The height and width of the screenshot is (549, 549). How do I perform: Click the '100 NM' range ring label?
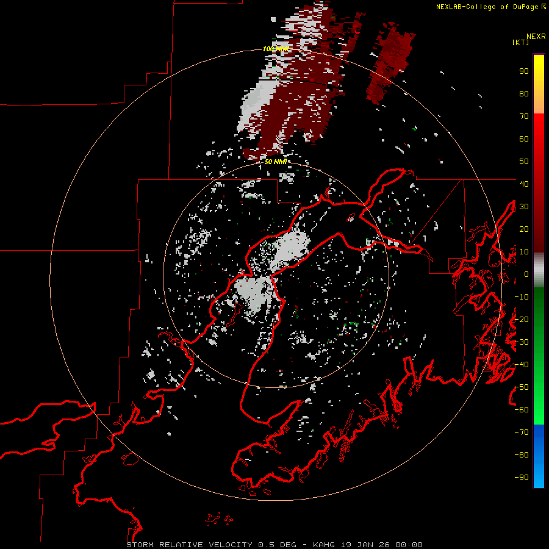pos(276,49)
